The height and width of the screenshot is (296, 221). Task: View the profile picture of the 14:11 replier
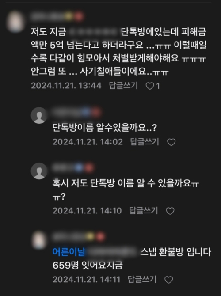pyautogui.click(x=39, y=240)
